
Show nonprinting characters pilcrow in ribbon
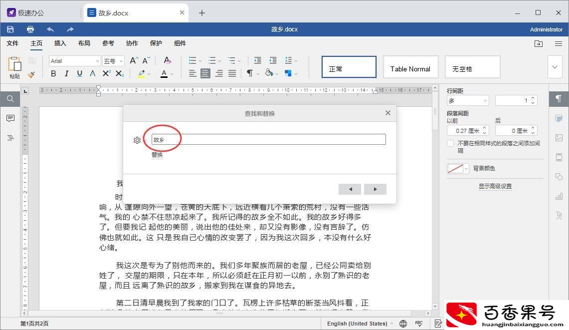coord(250,73)
